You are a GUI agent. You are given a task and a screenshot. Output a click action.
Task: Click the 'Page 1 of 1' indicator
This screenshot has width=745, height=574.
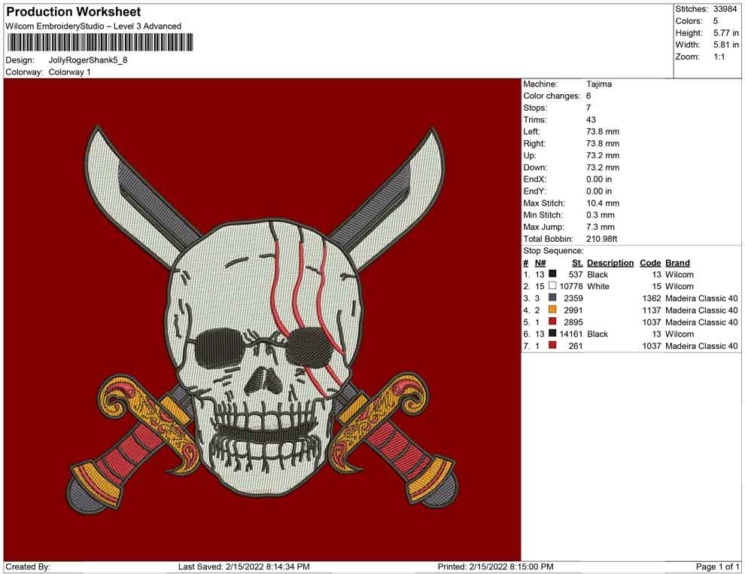[717, 566]
